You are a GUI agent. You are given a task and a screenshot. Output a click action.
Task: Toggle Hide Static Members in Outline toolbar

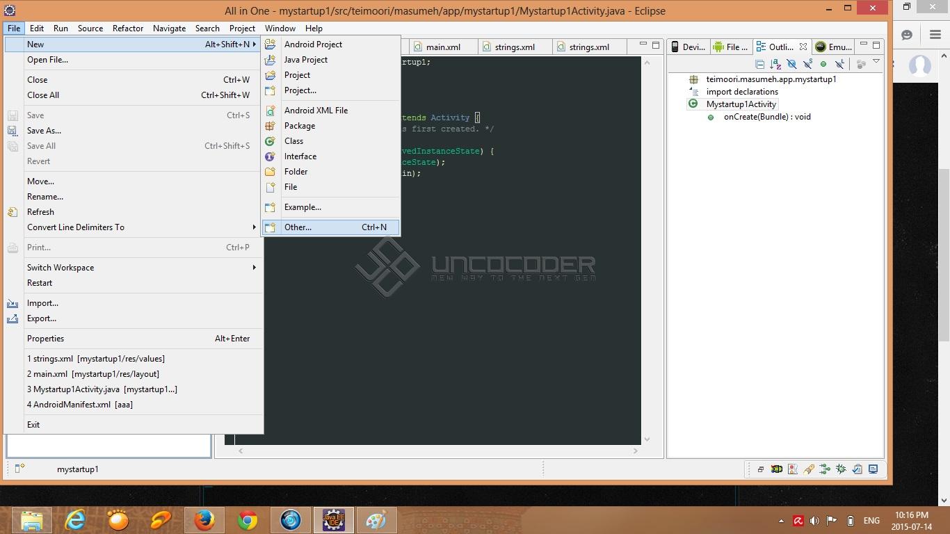coord(807,65)
